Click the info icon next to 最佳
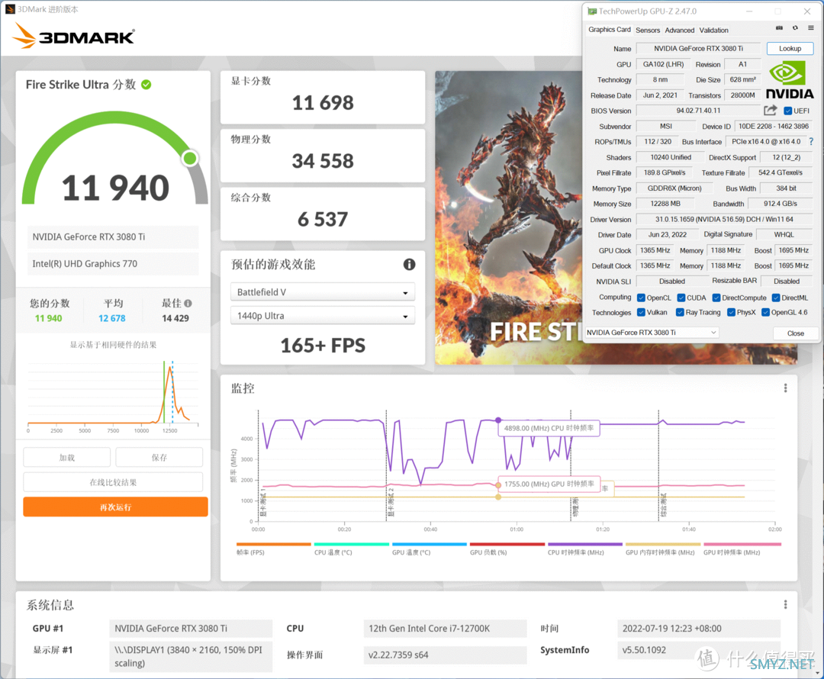The height and width of the screenshot is (679, 824). [188, 303]
